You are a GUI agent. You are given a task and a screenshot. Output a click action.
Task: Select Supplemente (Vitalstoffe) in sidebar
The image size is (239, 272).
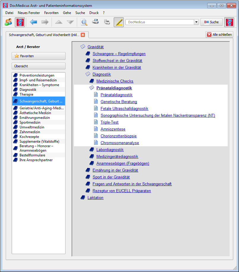pyautogui.click(x=39, y=142)
